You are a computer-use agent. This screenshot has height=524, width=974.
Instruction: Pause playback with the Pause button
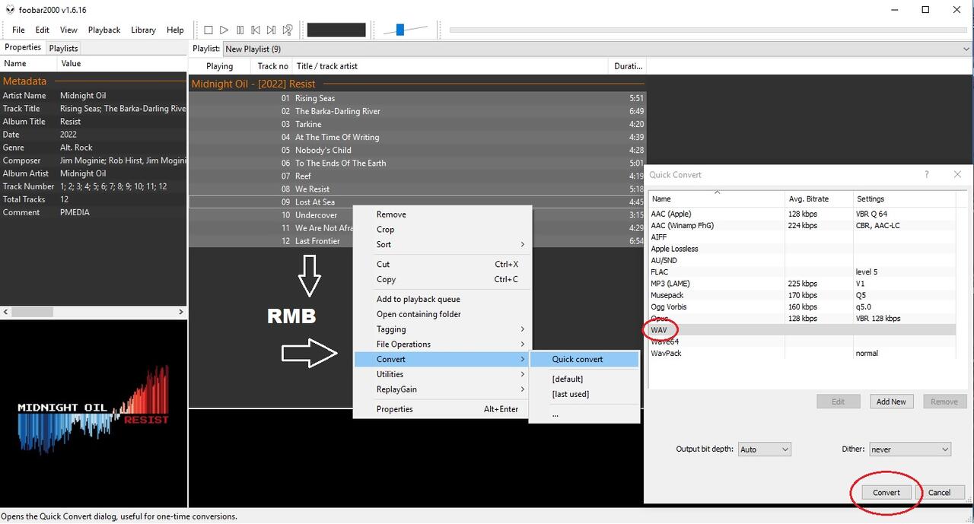240,30
